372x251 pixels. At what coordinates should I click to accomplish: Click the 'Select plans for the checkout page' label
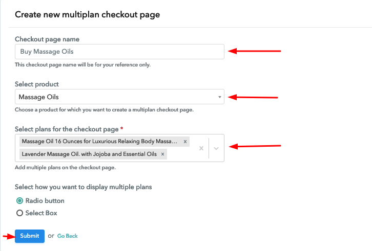coord(67,129)
